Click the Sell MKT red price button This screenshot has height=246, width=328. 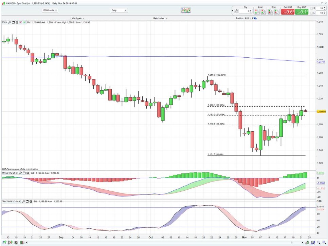coord(287,12)
